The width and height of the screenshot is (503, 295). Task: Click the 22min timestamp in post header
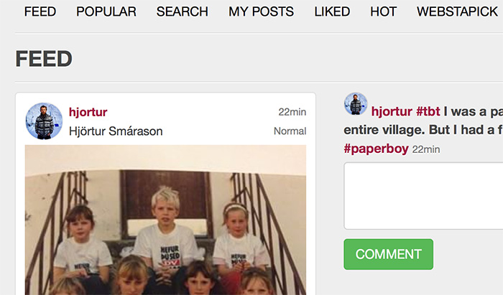point(292,112)
